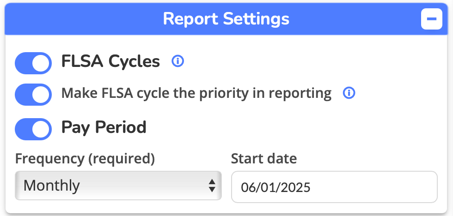This screenshot has width=453, height=216.
Task: Click the 06/01/2025 date value
Action: (x=276, y=187)
